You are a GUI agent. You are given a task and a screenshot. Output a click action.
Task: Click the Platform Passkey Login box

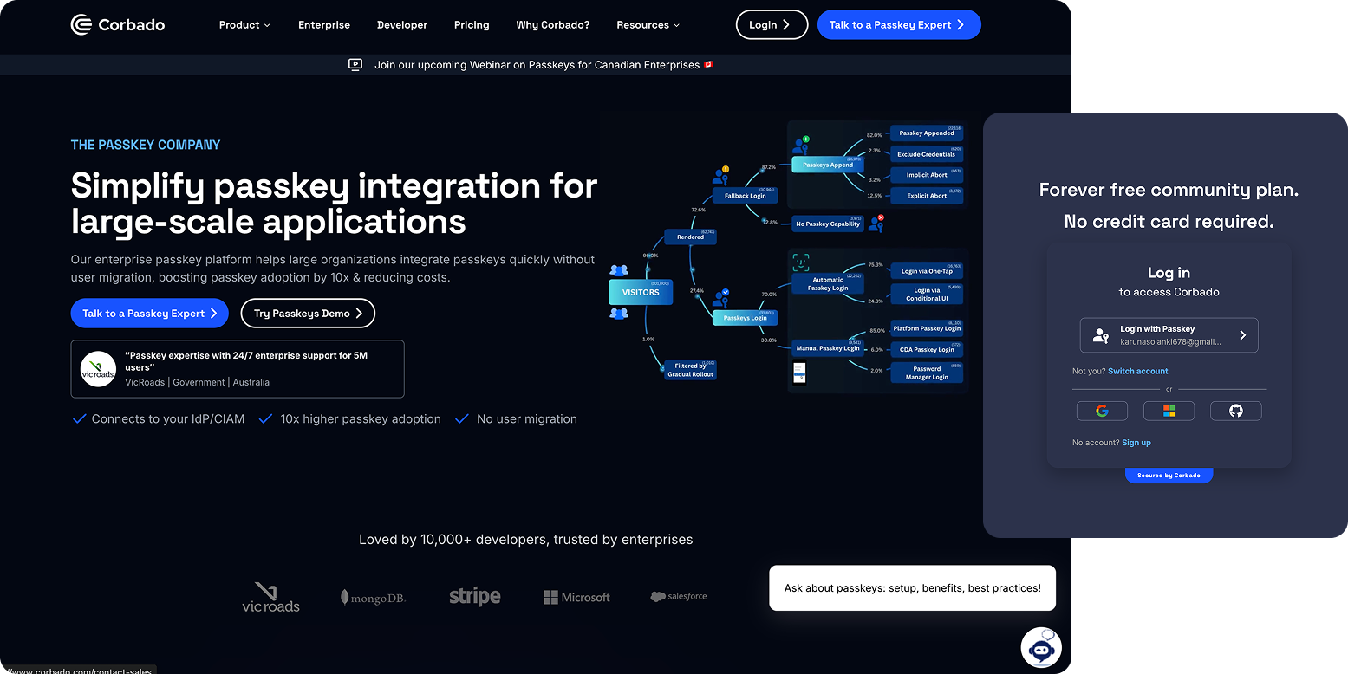pyautogui.click(x=927, y=328)
